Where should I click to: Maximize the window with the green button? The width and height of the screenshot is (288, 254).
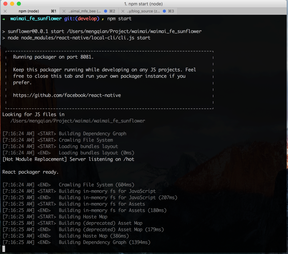19,4
